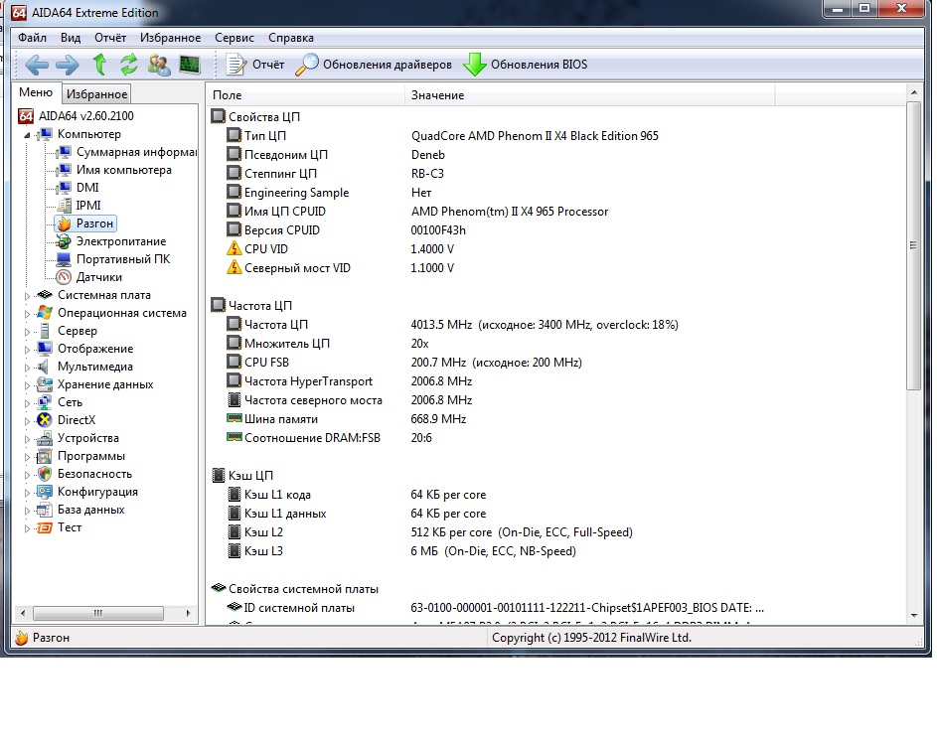Open Обновления BIOS toolbar button
Viewport: 937px width, 745px height.
point(526,65)
